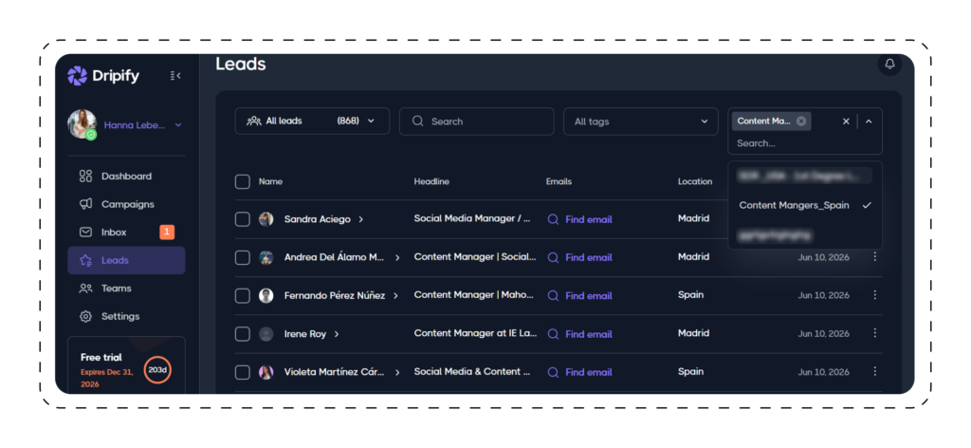Click Irene Roy's avatar thumbnail

(x=266, y=334)
